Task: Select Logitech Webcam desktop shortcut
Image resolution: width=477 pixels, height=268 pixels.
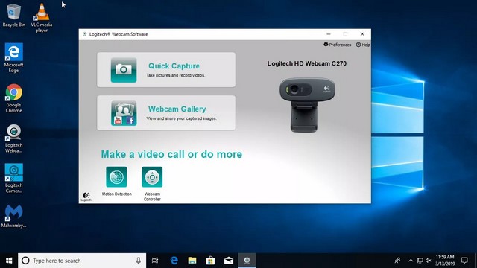Action: pyautogui.click(x=13, y=138)
